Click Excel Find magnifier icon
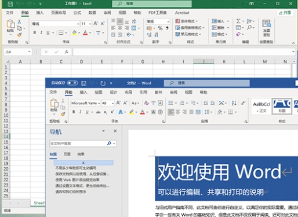 [249, 27]
